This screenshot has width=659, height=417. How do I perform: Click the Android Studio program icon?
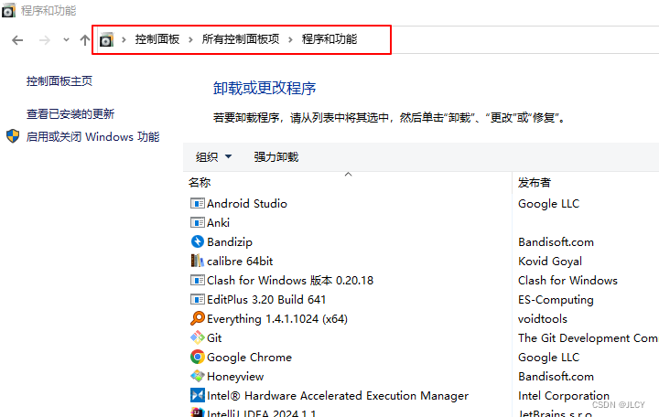(198, 203)
